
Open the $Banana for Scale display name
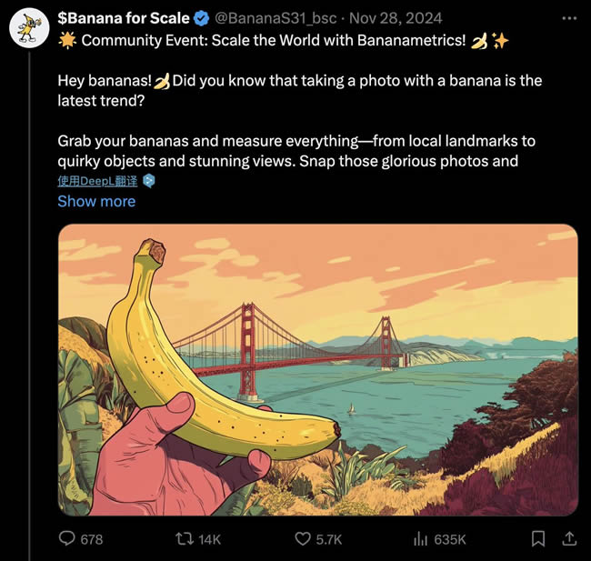click(x=124, y=18)
